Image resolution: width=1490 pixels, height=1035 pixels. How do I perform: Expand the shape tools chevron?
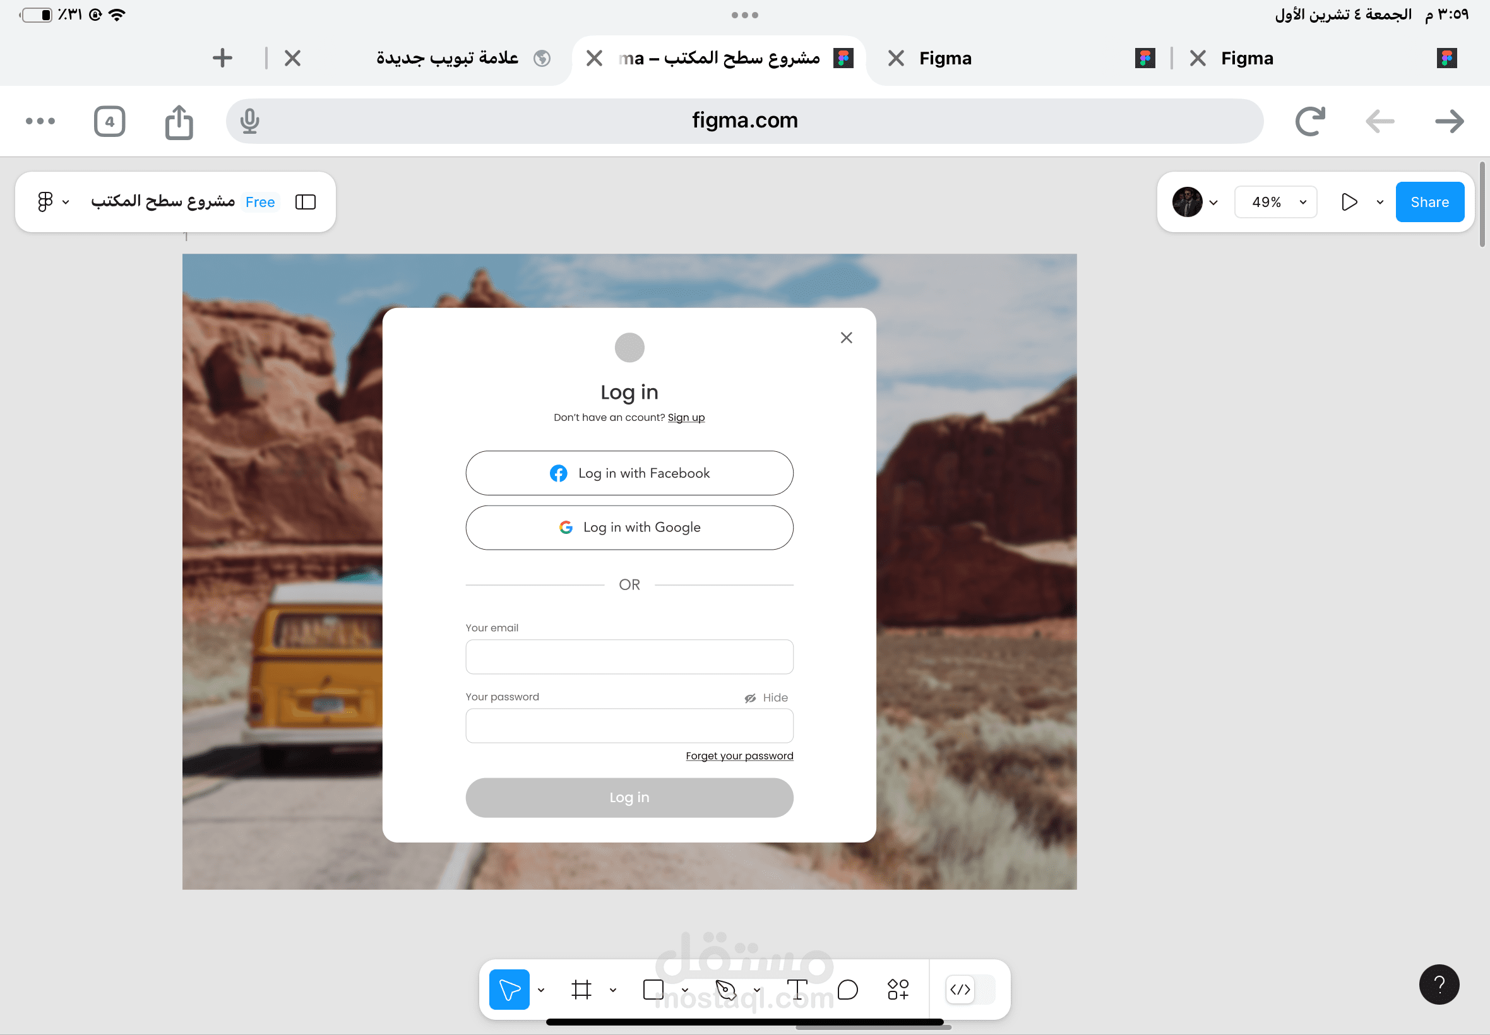pos(685,990)
